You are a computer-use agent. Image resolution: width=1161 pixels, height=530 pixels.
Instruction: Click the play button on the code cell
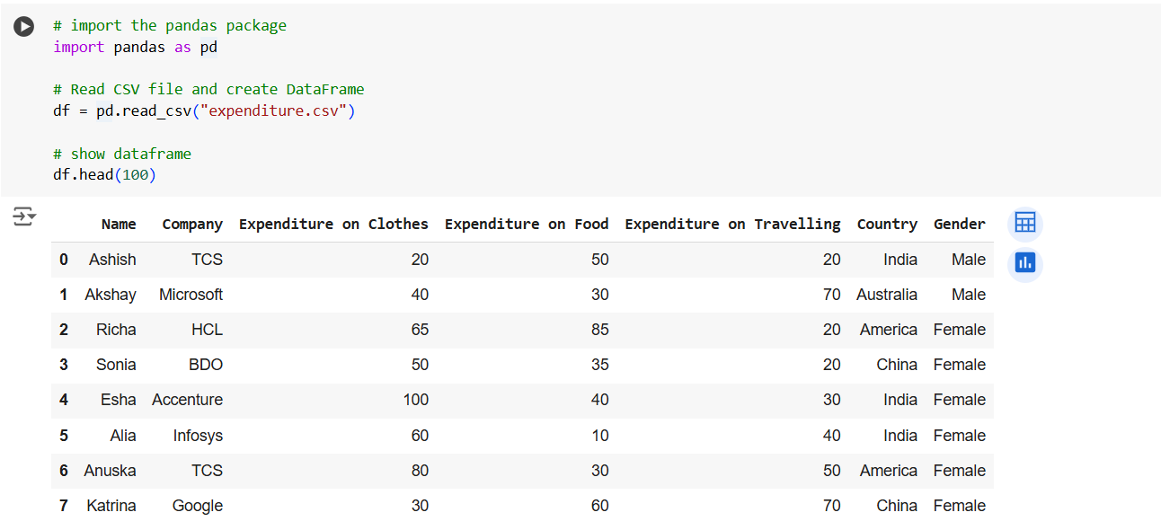click(23, 26)
